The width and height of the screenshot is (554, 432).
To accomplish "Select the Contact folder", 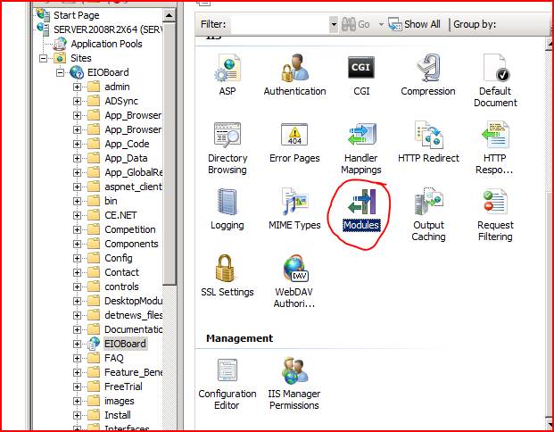I will point(121,272).
